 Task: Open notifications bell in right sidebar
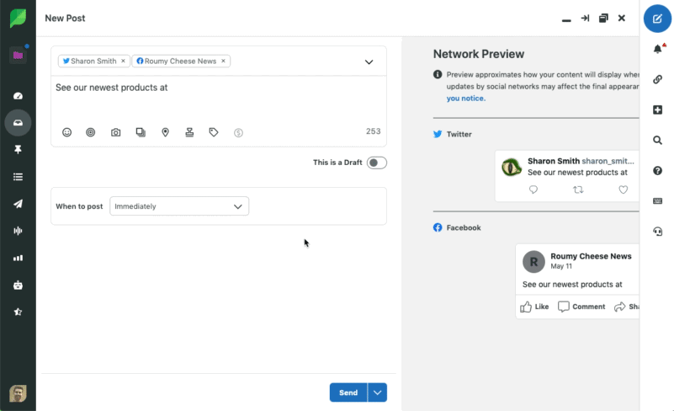tap(658, 49)
